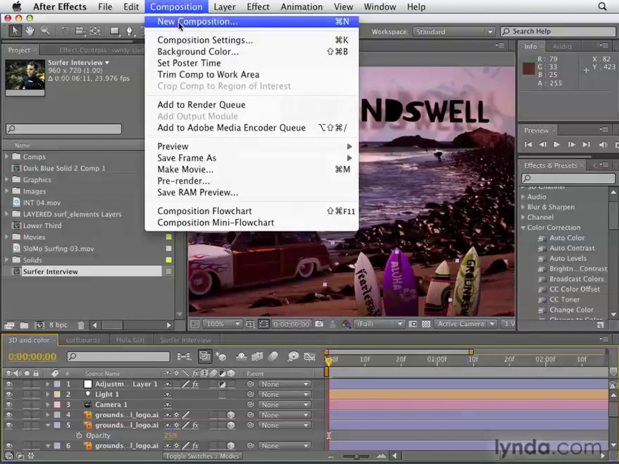Jump to first frame in Preview panel
Screen dimensions: 619x464
coord(528,145)
